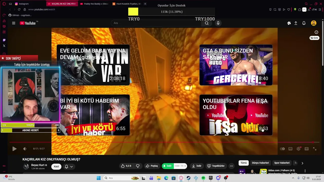
Task: Open the green download arrow extension
Action: pos(295,10)
